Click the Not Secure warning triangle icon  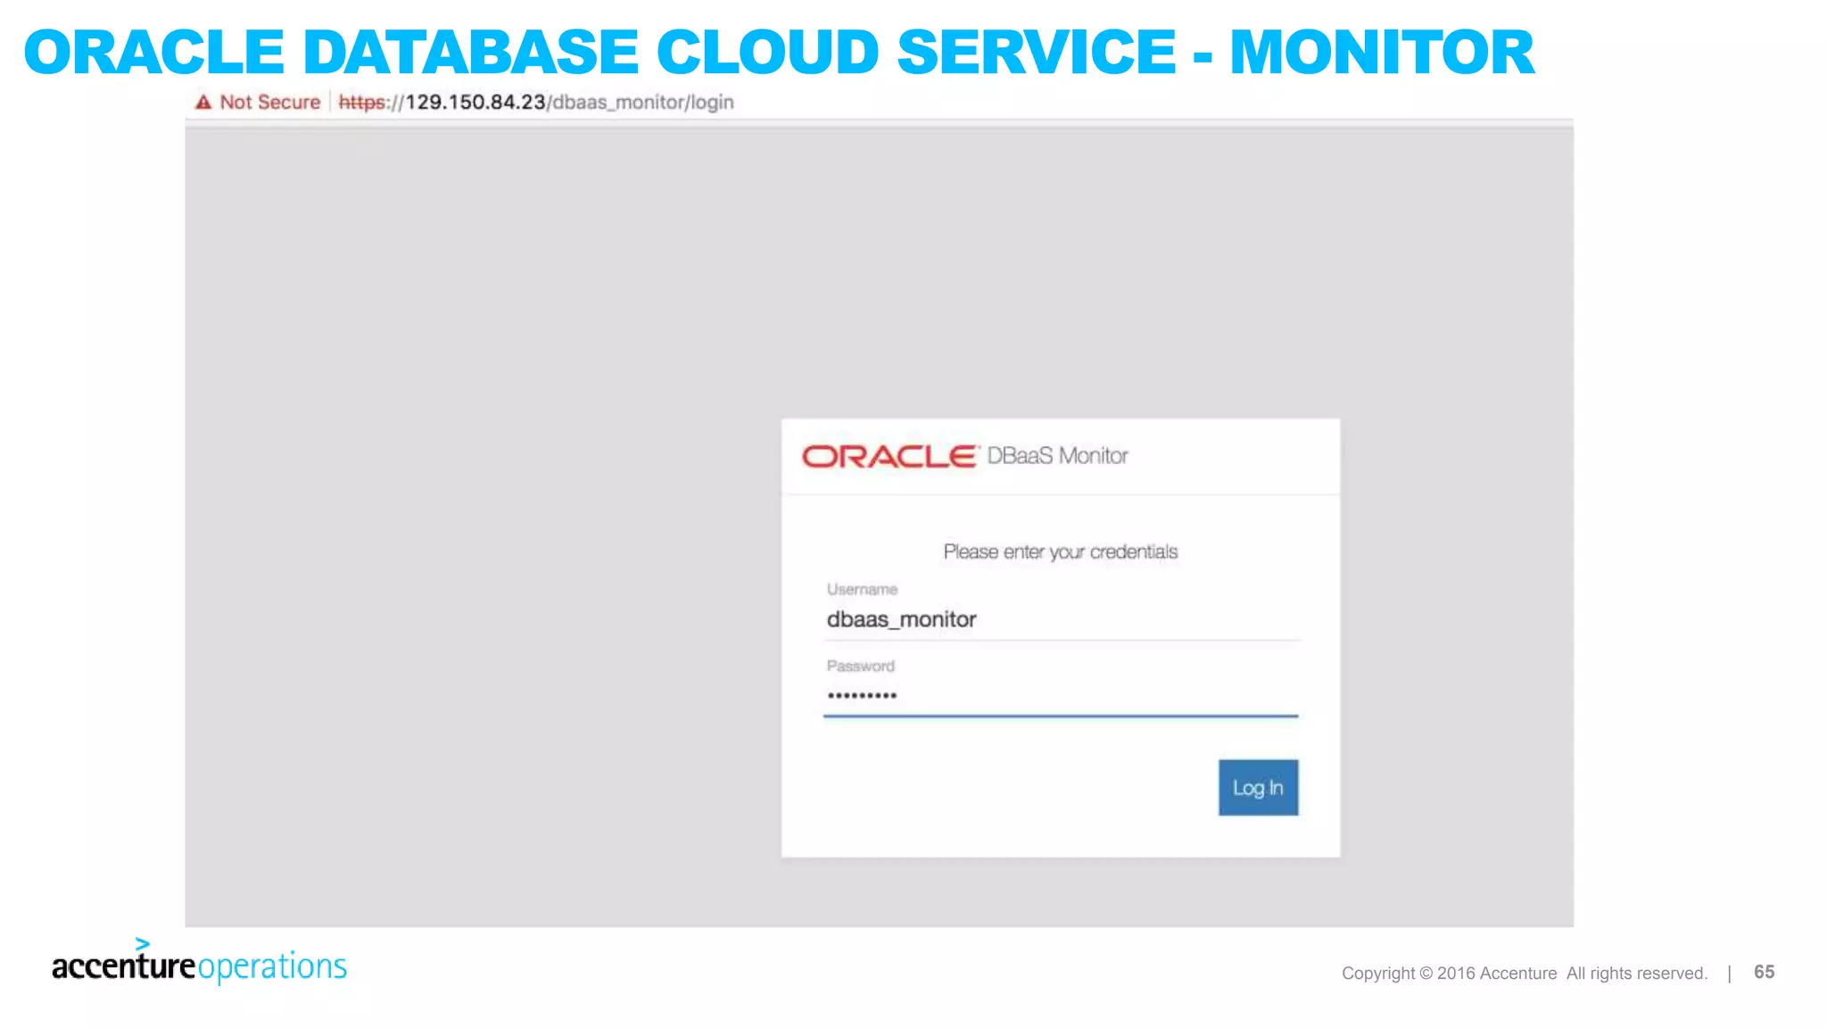pos(203,102)
